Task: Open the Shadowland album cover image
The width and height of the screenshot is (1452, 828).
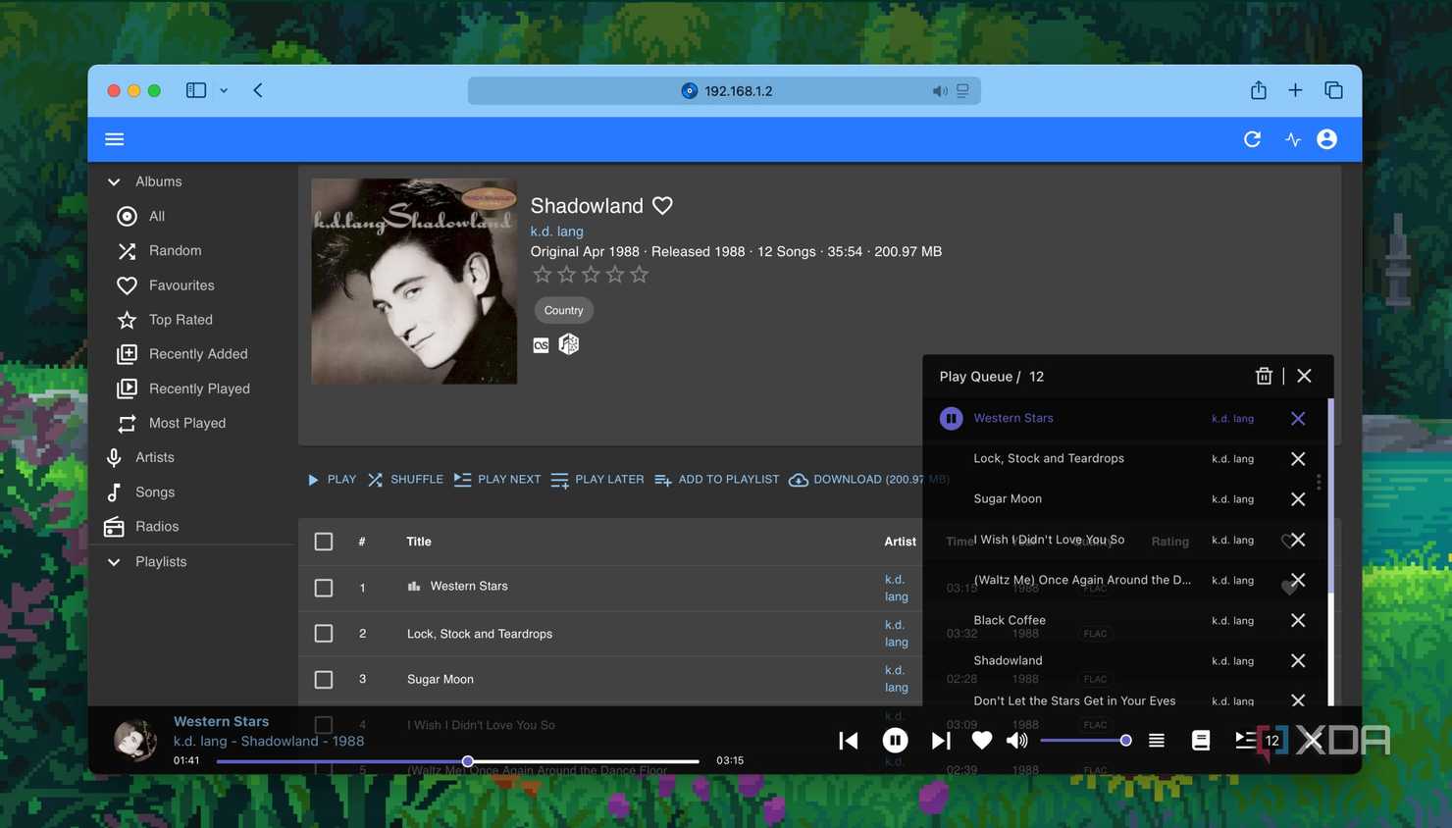Action: point(414,282)
